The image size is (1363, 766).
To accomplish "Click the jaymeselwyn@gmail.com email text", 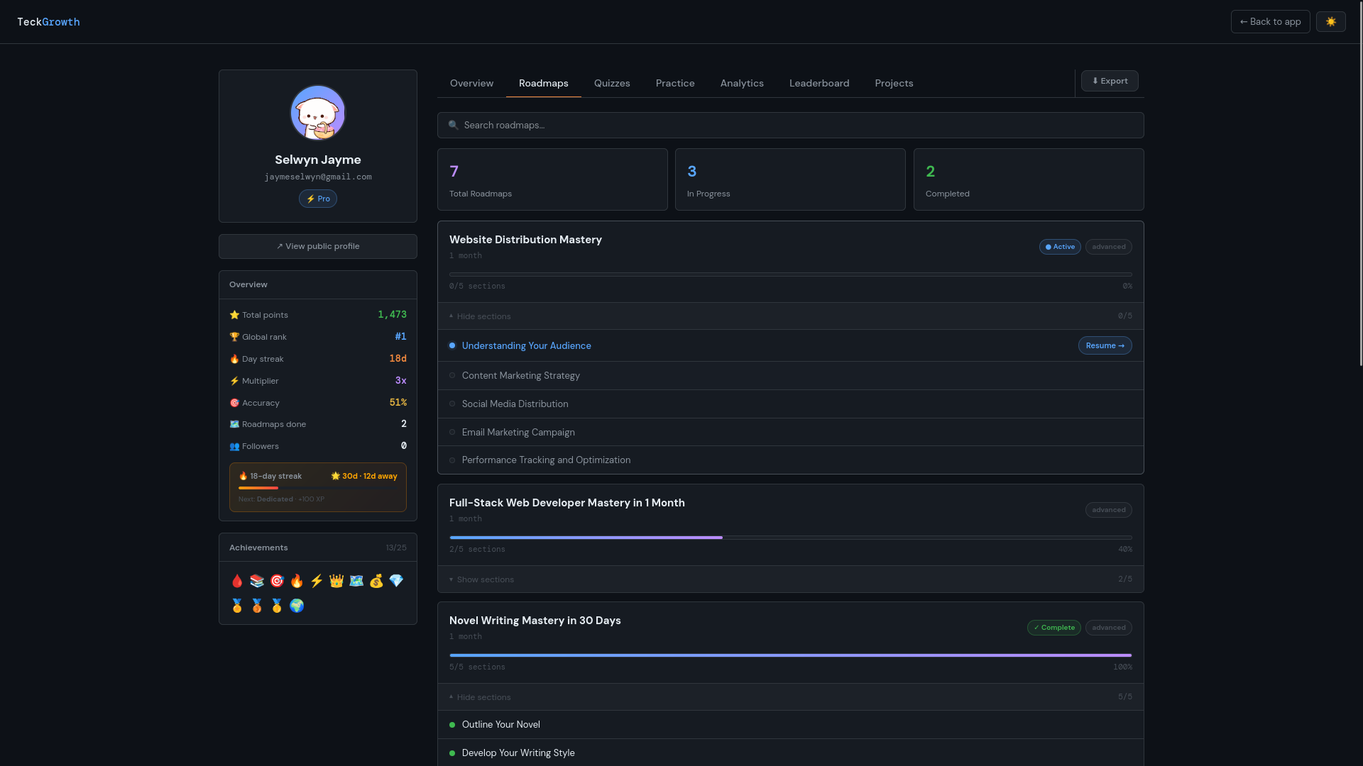I will [318, 177].
